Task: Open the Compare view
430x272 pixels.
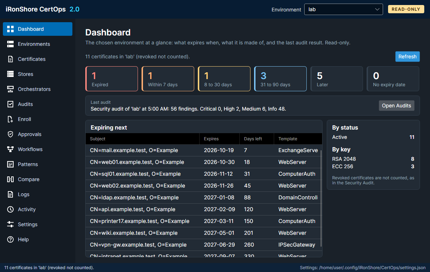Action: pyautogui.click(x=38, y=179)
